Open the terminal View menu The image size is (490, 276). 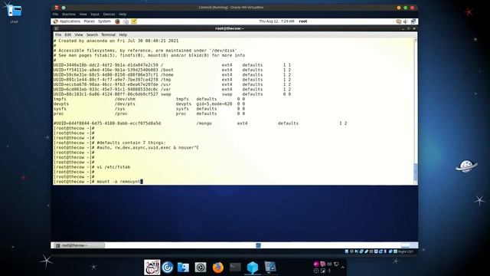pyautogui.click(x=79, y=34)
